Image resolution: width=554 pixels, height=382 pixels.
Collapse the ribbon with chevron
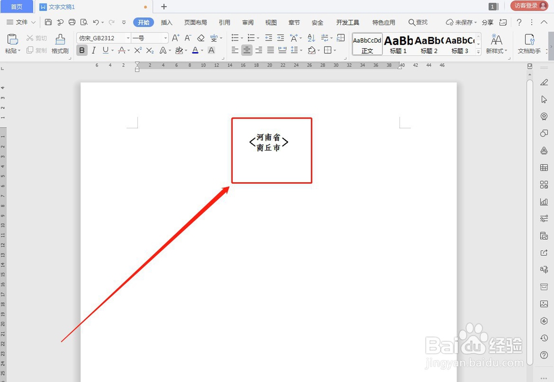[544, 22]
